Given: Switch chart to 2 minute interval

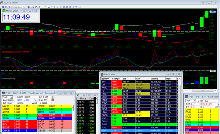Looking at the screenshot, I should 58,7.
